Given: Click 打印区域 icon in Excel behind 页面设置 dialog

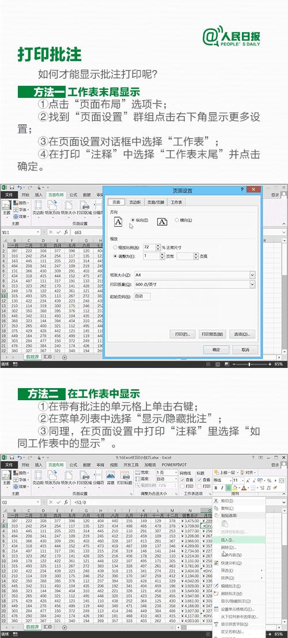Looking at the screenshot, I should (x=84, y=204).
